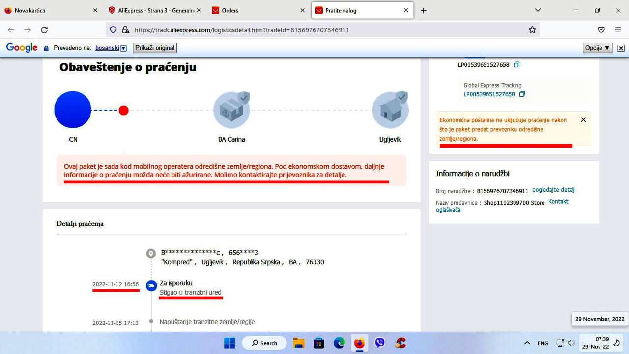The height and width of the screenshot is (354, 629).
Task: Go back to the previous page
Action: [x=11, y=30]
